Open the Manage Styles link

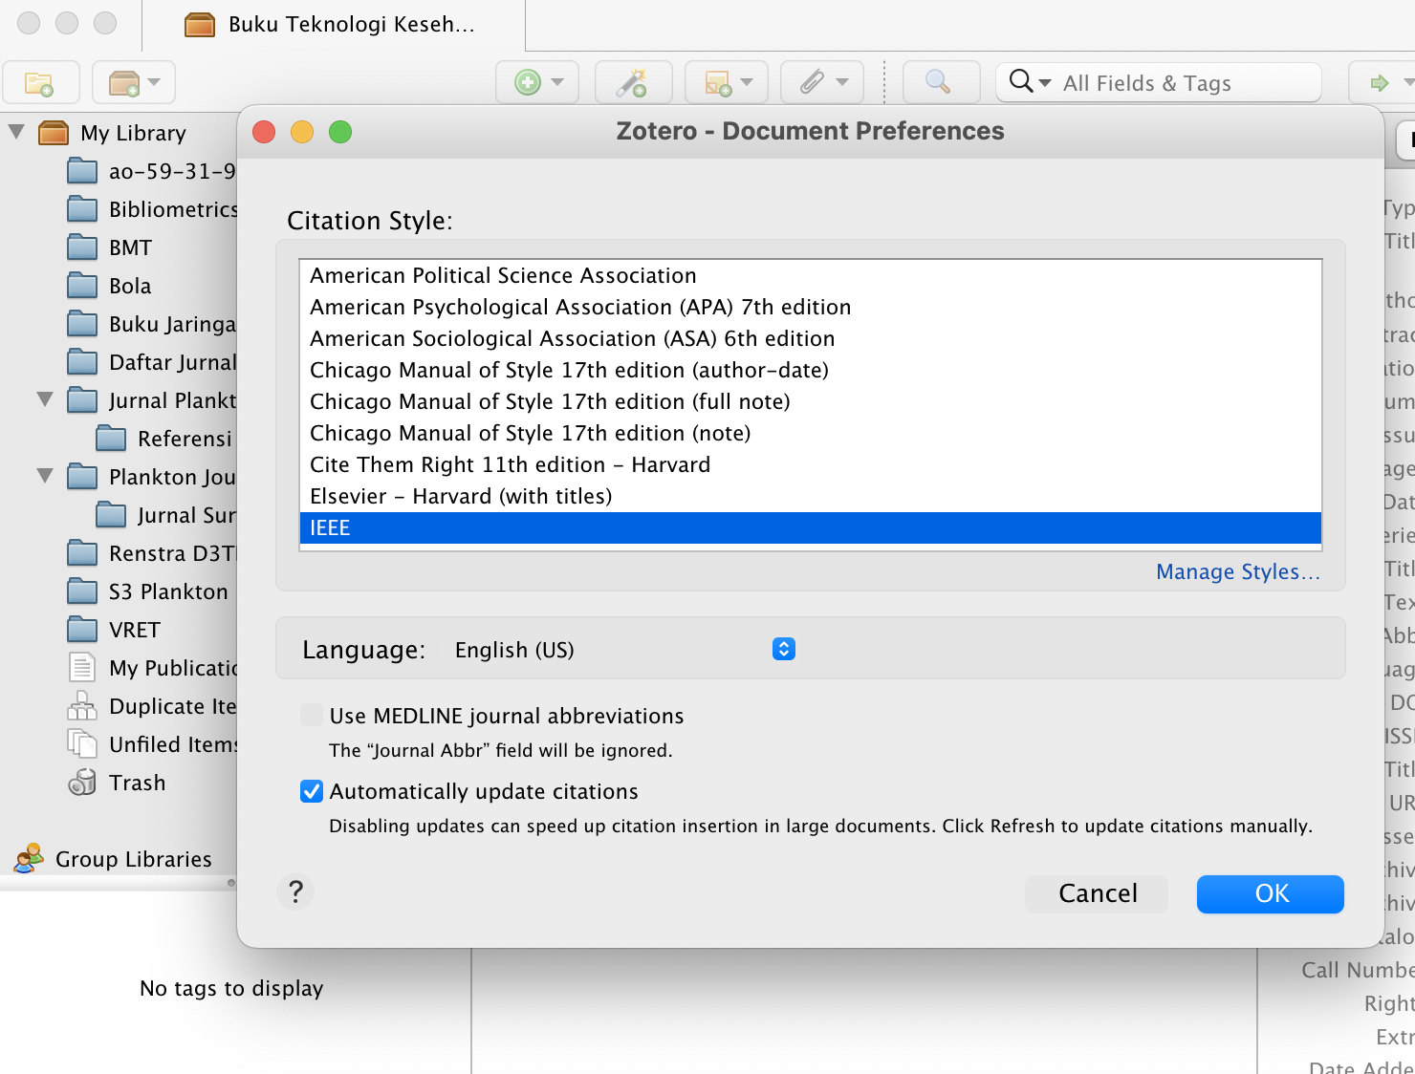[x=1238, y=571]
